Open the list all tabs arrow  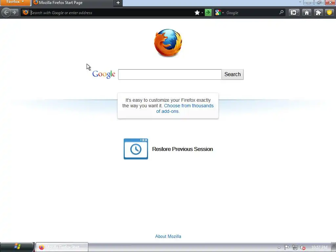(300, 2)
